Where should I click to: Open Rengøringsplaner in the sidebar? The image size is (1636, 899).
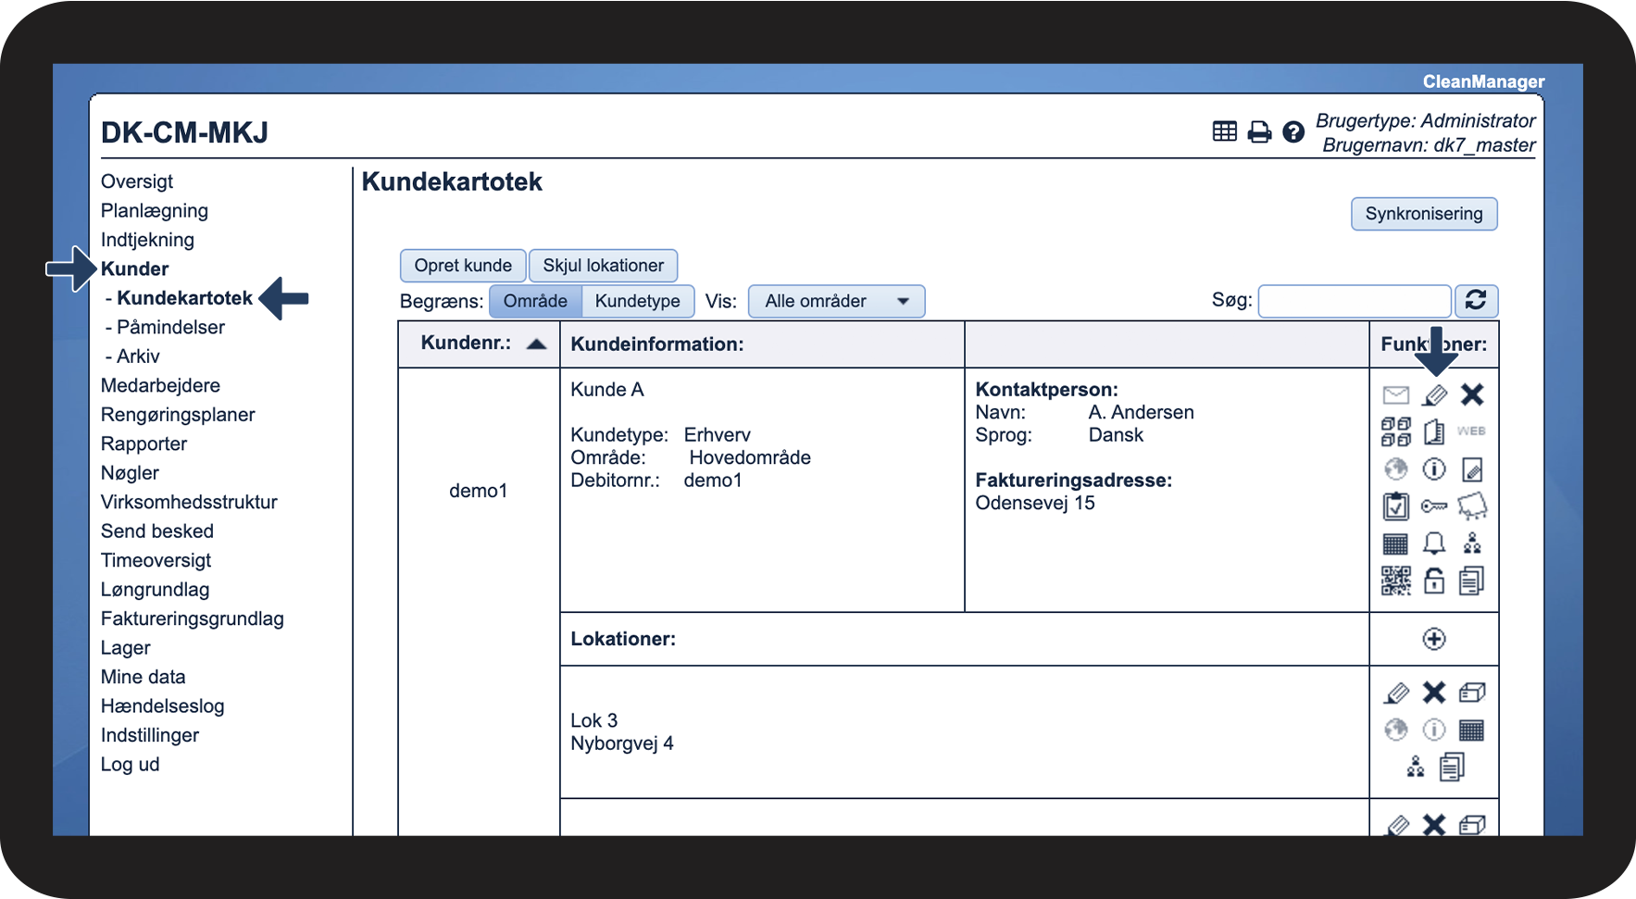178,415
